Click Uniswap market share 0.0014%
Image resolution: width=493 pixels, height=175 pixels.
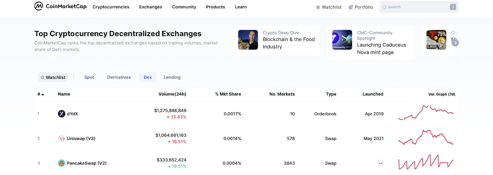(x=232, y=138)
